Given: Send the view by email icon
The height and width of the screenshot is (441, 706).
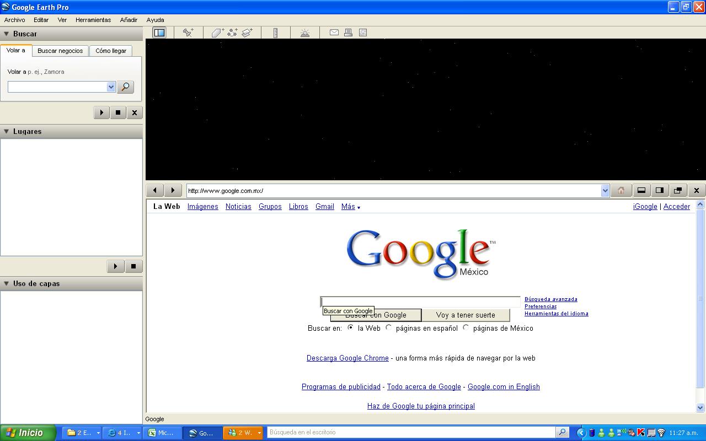Looking at the screenshot, I should pos(334,33).
